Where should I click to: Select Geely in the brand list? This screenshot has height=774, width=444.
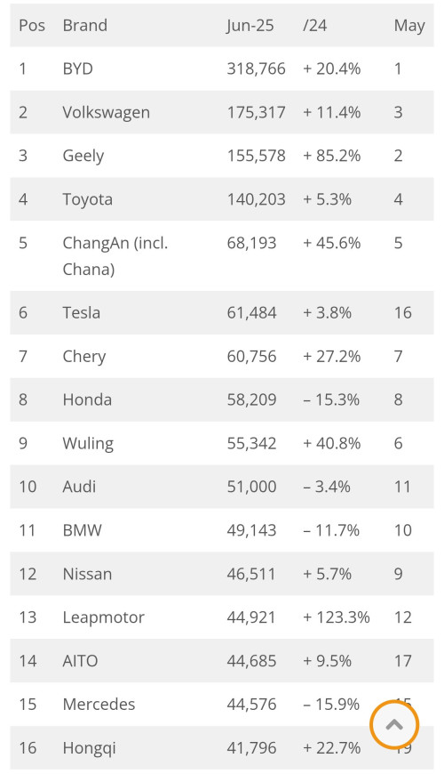tap(83, 156)
